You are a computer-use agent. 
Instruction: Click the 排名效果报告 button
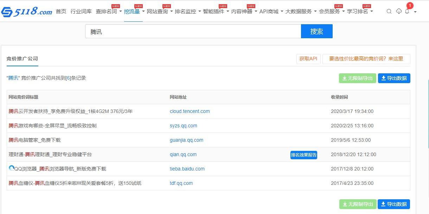point(304,155)
